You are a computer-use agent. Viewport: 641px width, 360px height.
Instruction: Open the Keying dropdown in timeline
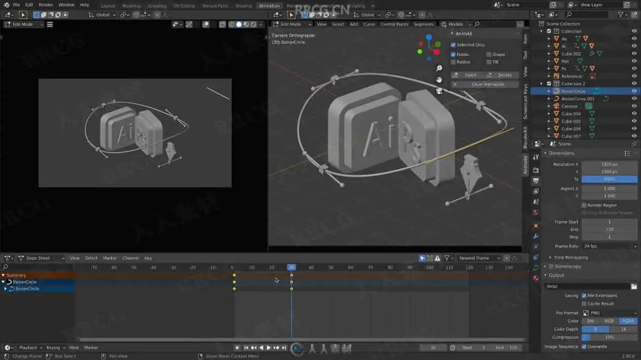pos(55,348)
